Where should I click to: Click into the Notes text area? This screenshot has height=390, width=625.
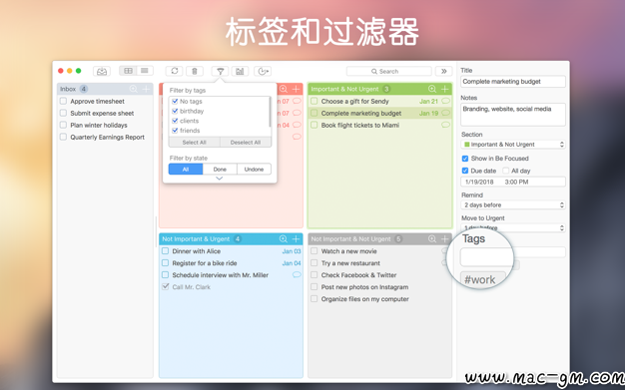(513, 115)
